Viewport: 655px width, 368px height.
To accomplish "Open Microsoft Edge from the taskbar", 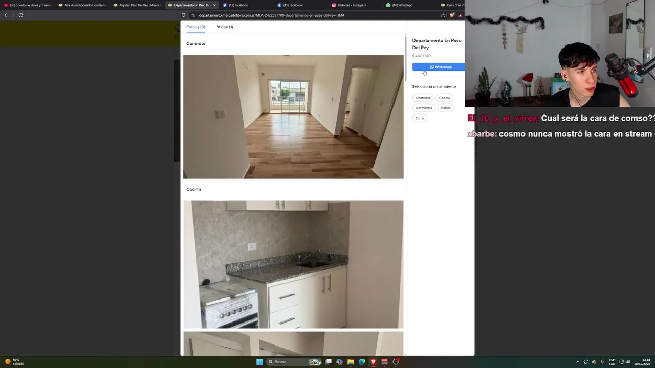I will click(362, 362).
